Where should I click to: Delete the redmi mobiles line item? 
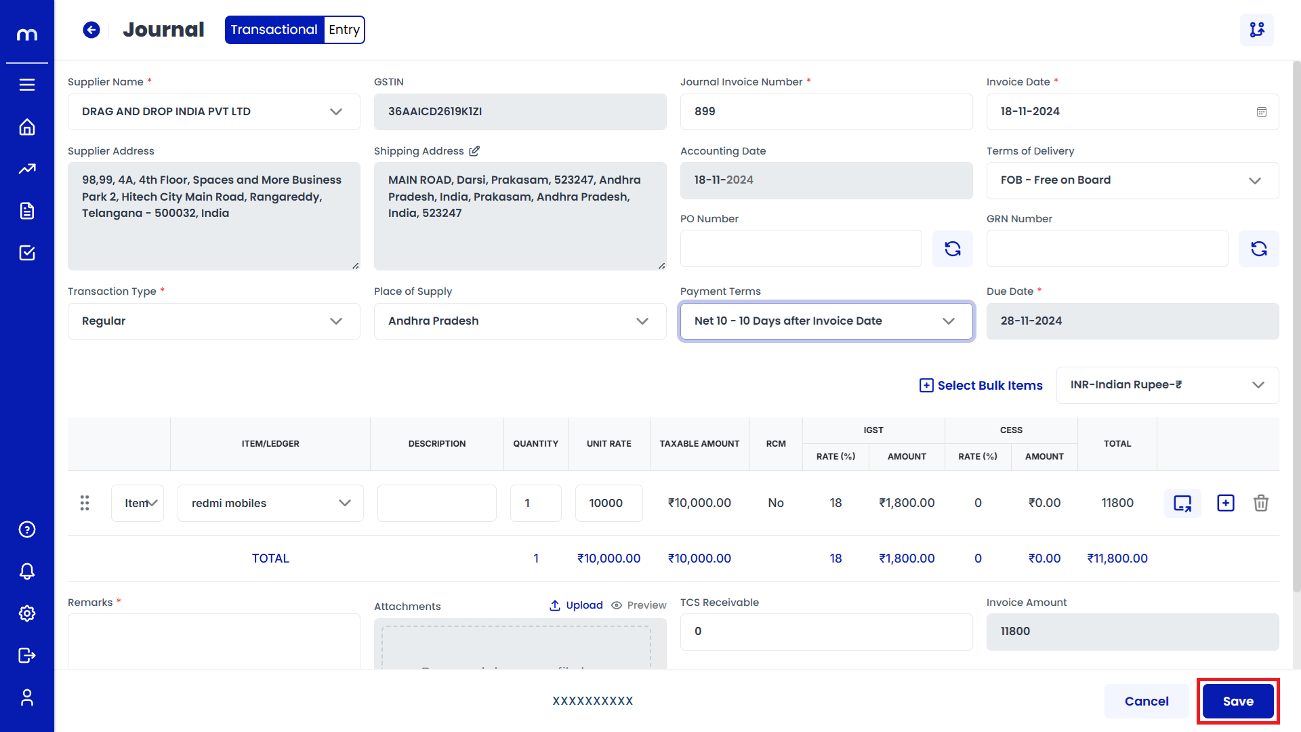coord(1260,503)
